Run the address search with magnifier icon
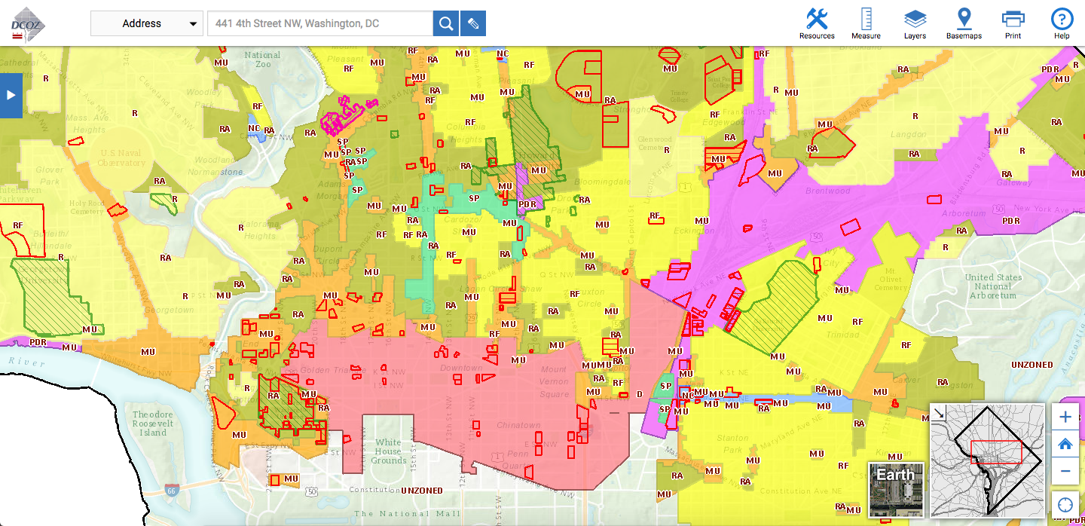The width and height of the screenshot is (1085, 526). pos(445,23)
